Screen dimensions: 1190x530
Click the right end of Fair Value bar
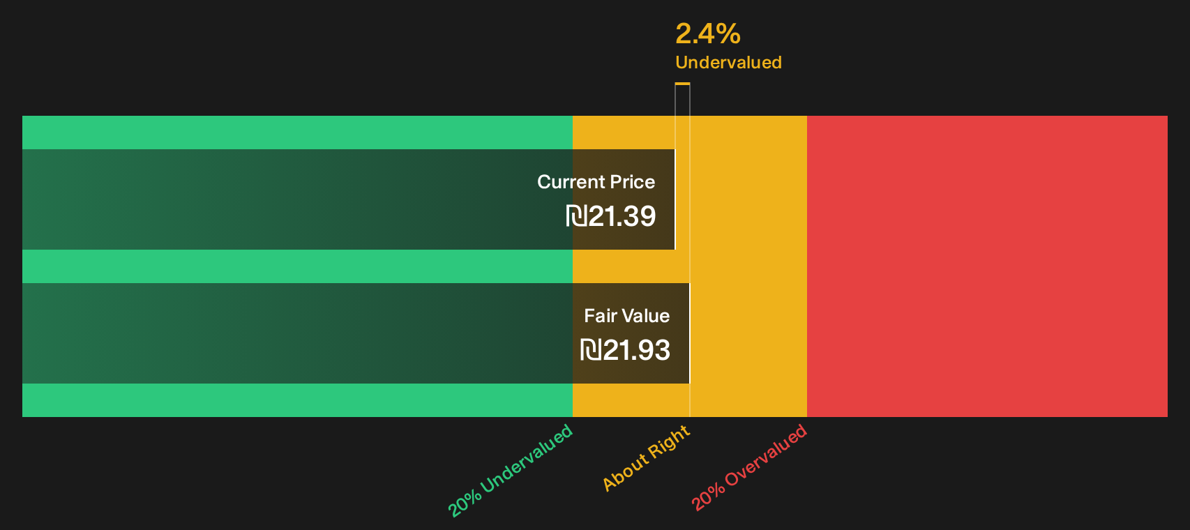(688, 333)
